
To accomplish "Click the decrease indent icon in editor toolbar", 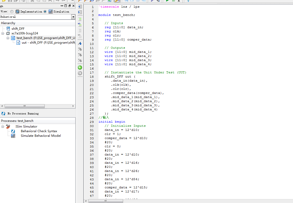I will click(80, 7).
